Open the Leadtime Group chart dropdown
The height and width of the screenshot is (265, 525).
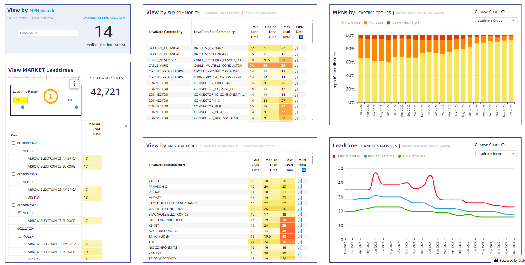coord(496,21)
